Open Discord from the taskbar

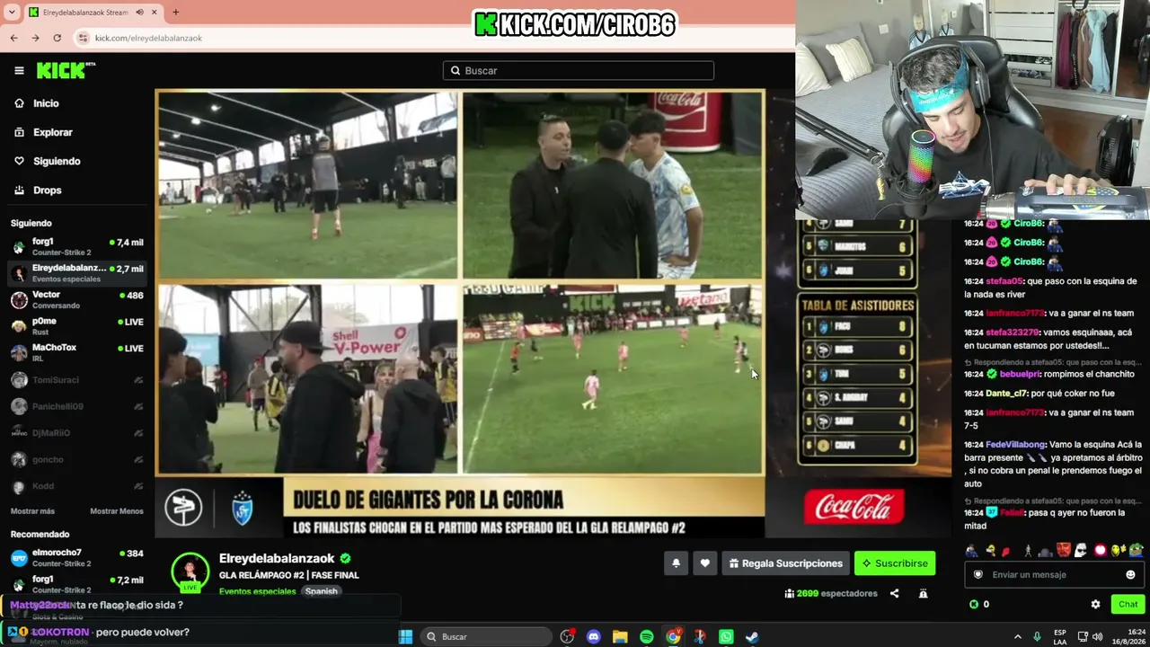point(593,636)
